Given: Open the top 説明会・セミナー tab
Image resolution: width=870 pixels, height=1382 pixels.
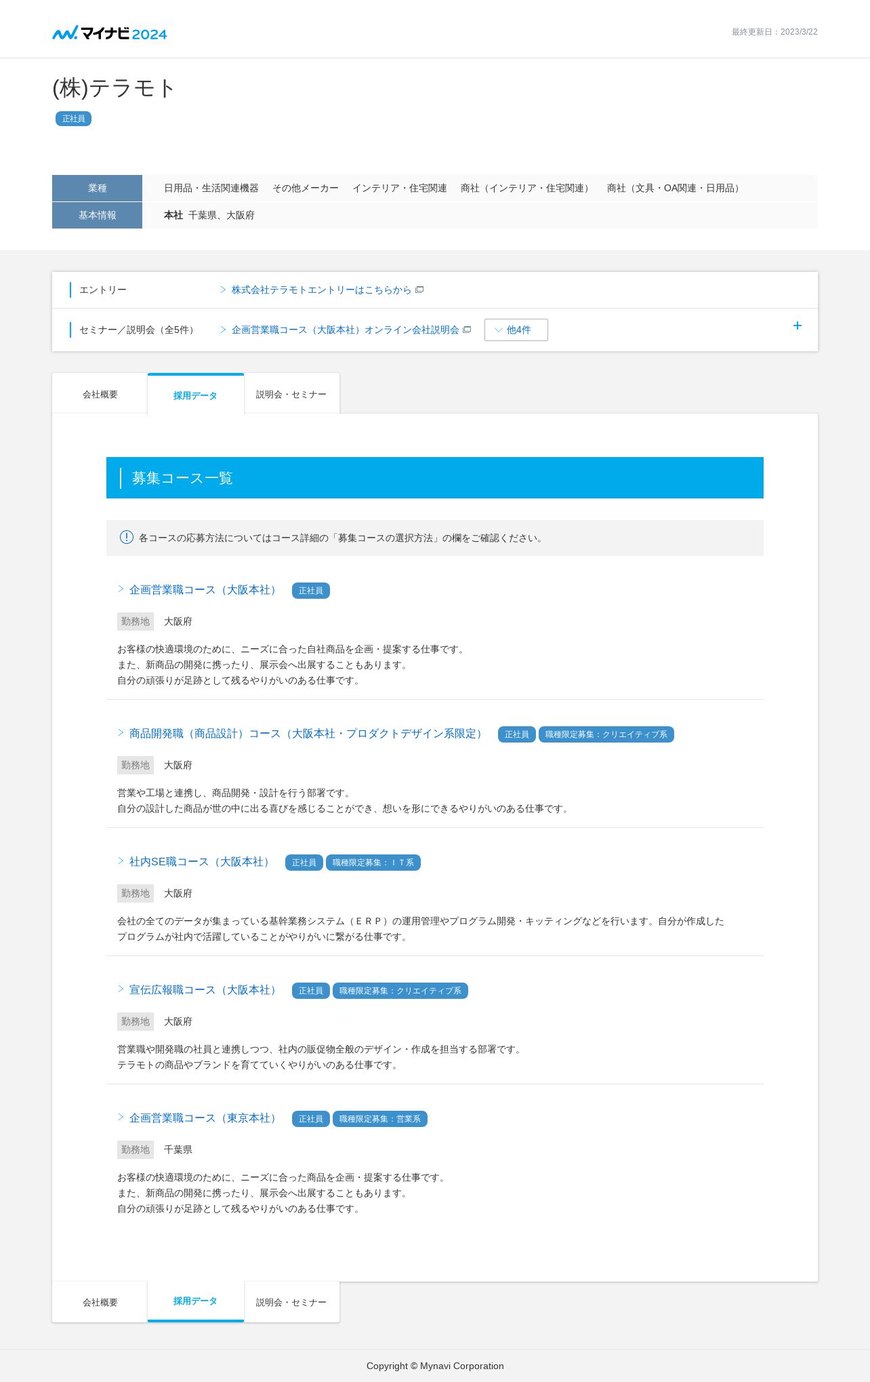Looking at the screenshot, I should 291,394.
